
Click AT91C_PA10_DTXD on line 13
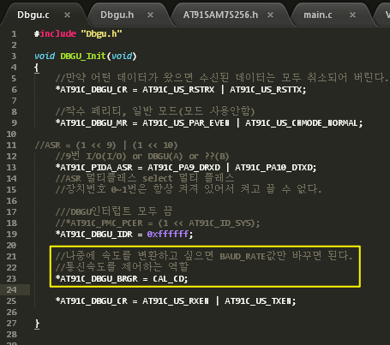coord(274,167)
